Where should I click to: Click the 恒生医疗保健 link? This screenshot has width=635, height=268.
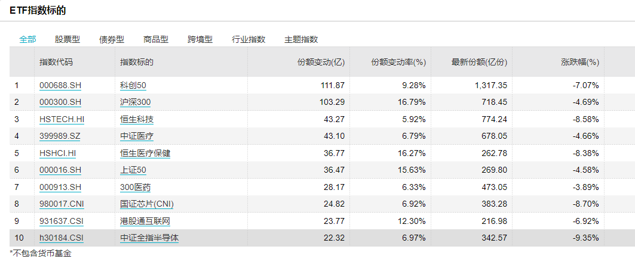coord(145,153)
